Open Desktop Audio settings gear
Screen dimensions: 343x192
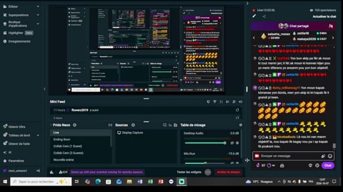click(237, 143)
